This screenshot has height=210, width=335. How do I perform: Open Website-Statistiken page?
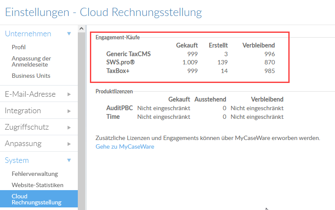(37, 185)
